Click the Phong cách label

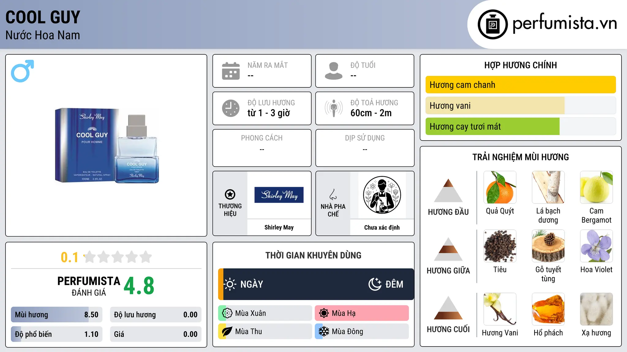262,138
